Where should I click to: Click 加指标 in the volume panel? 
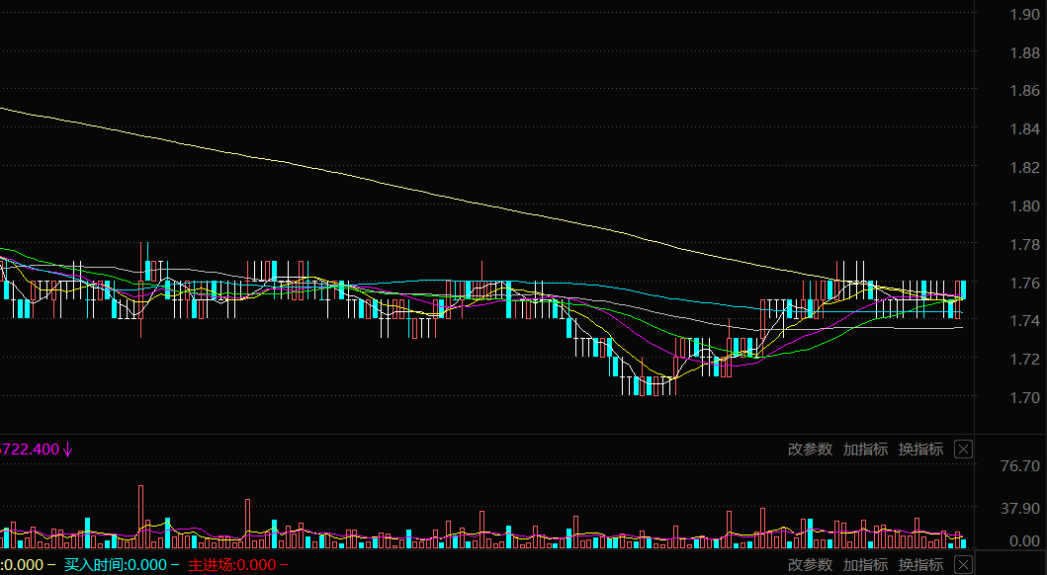(x=865, y=450)
